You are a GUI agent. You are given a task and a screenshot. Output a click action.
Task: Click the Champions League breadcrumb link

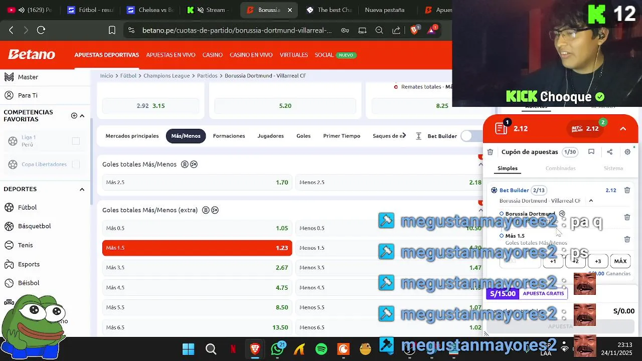[x=167, y=76]
